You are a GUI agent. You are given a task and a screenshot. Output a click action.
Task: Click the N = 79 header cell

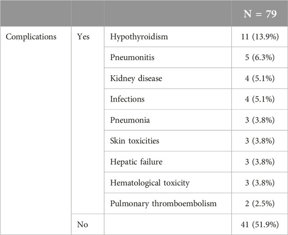point(260,14)
